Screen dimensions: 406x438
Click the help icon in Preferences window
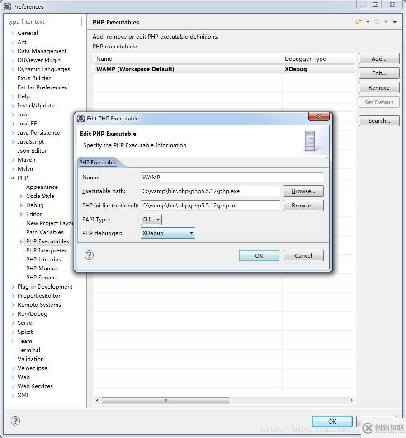click(15, 421)
